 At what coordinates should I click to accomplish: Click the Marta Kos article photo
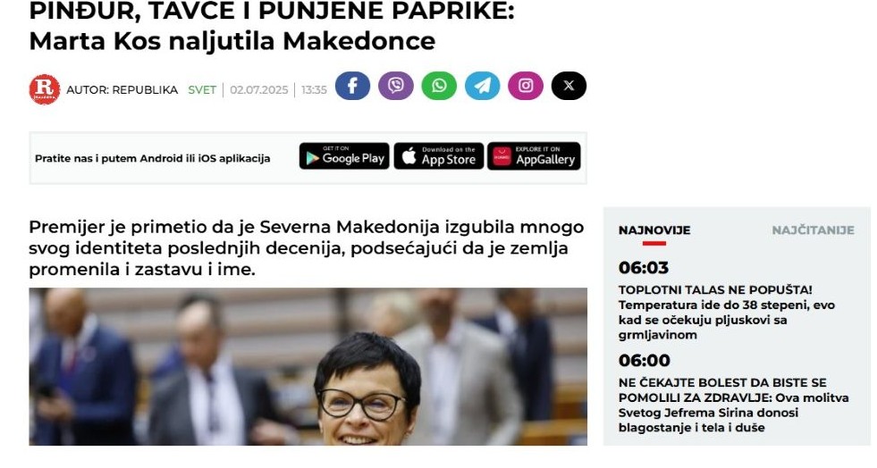308,366
